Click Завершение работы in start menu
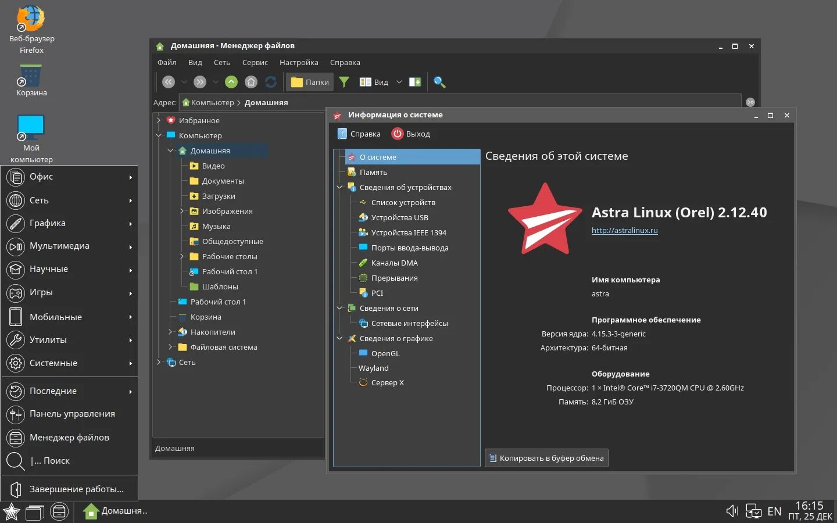The image size is (837, 523). tap(69, 489)
